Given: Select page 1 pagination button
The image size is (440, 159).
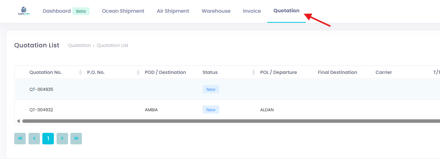Looking at the screenshot, I should 48,139.
